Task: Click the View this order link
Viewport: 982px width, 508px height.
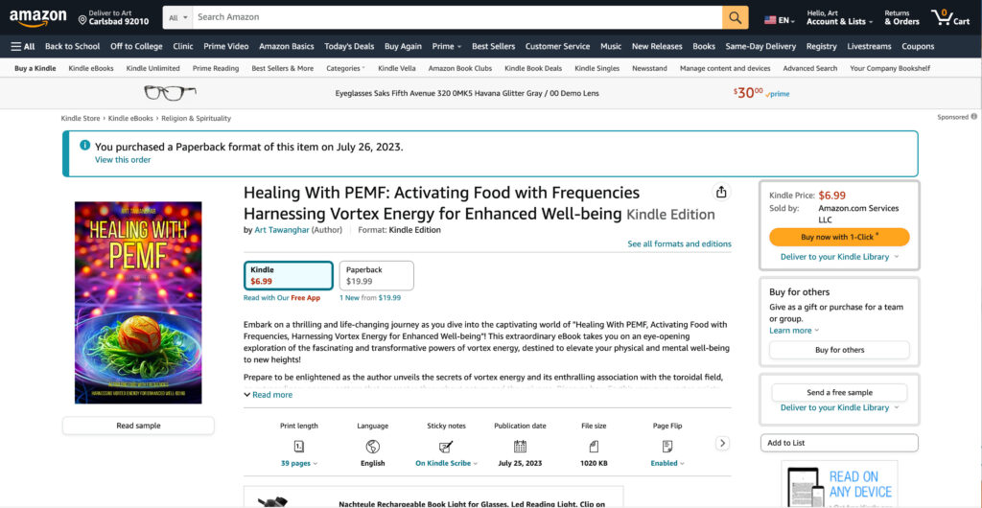Action: (123, 160)
